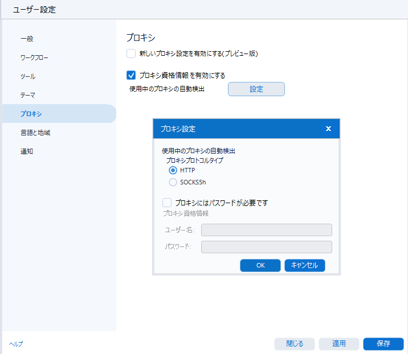Uncheck プロキシ資格情報を有効にする checkbox
The height and width of the screenshot is (354, 408).
coord(131,75)
